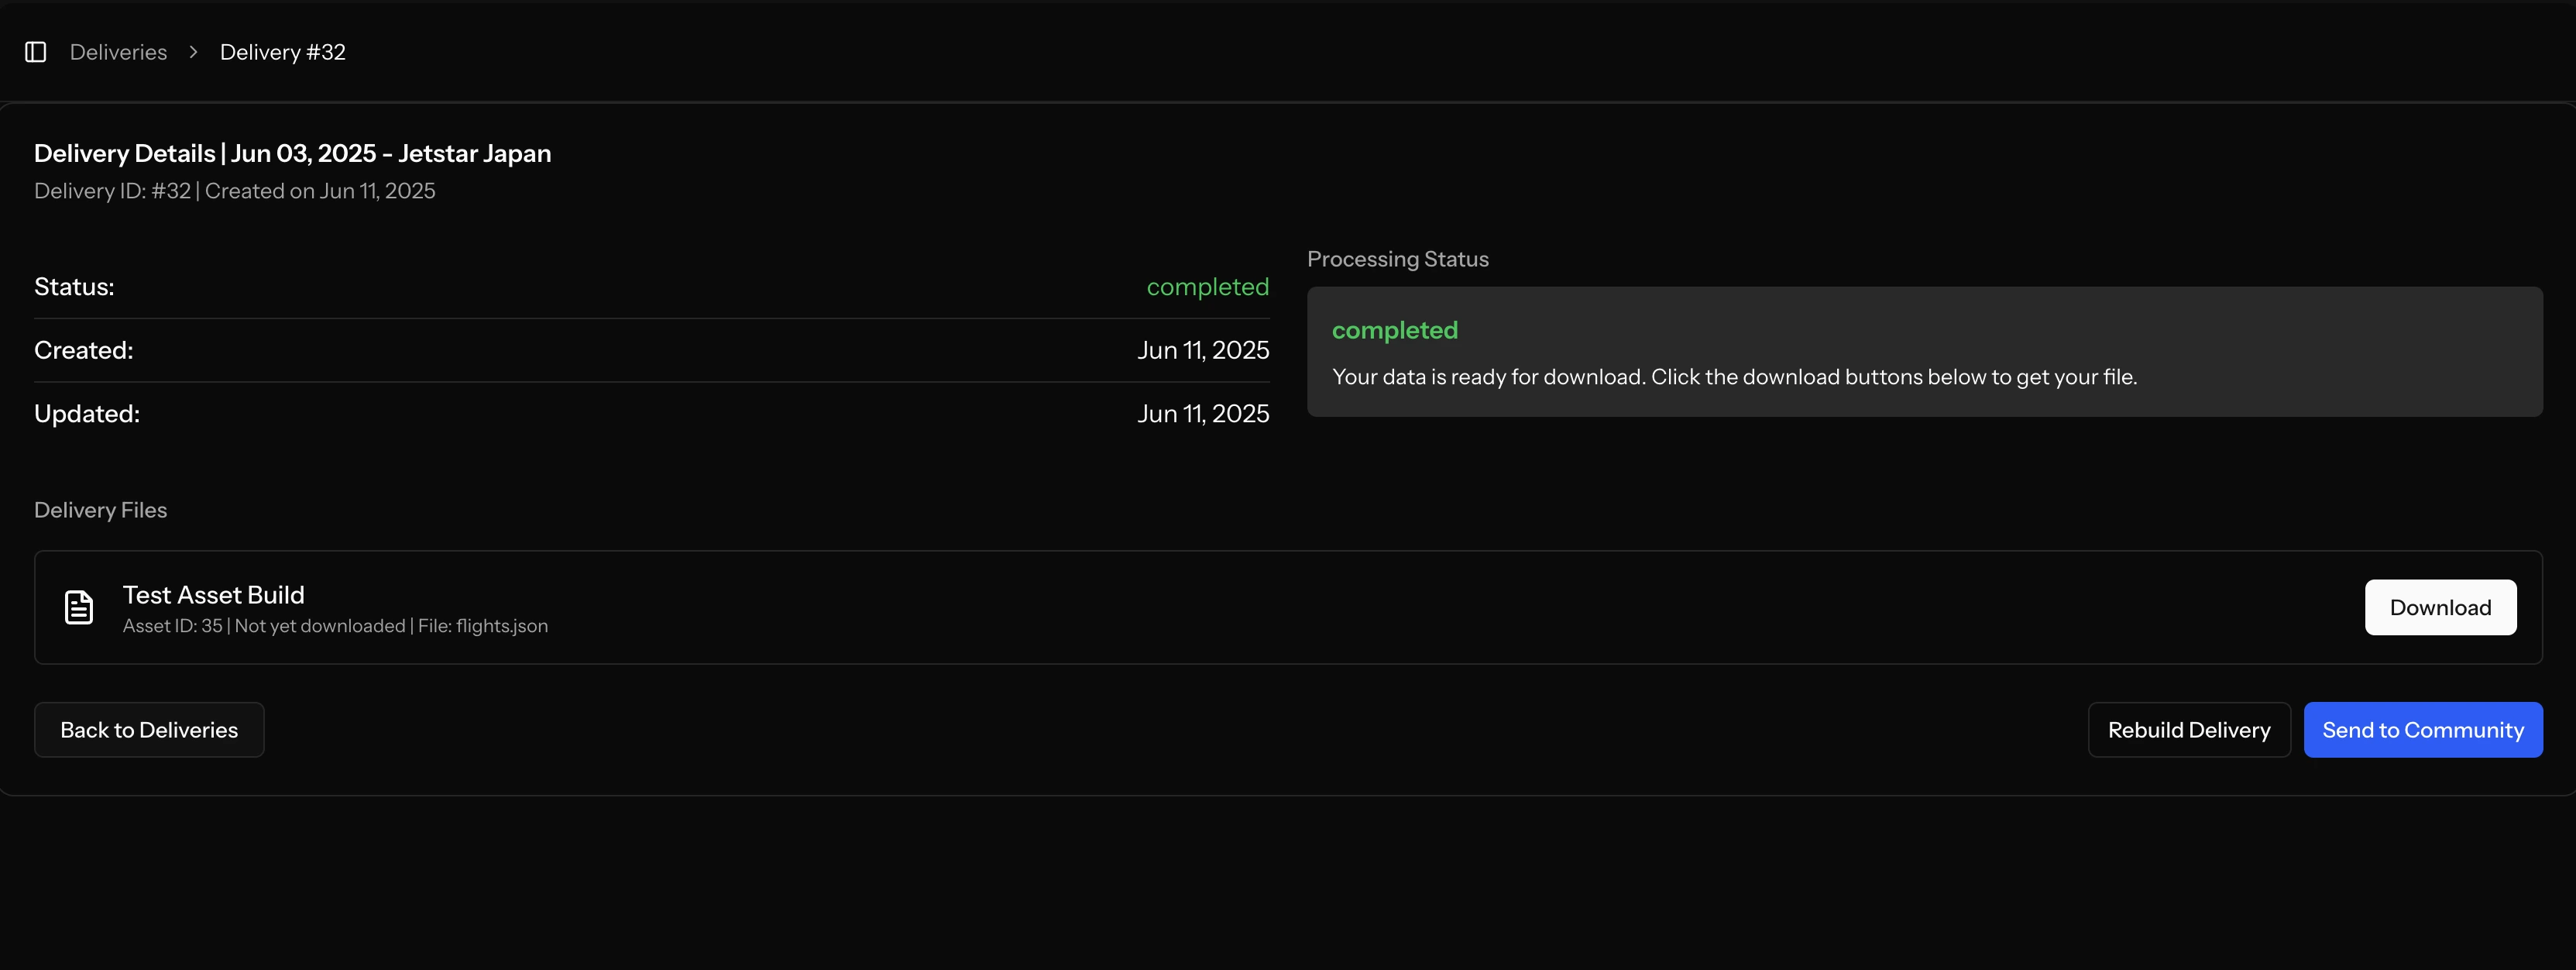Go to Deliveries via the breadcrumb
Viewport: 2576px width, 970px height.
point(118,52)
